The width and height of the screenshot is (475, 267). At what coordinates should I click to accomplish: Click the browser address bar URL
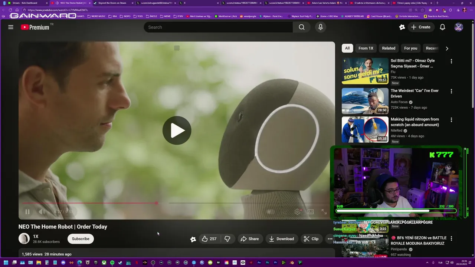58,10
